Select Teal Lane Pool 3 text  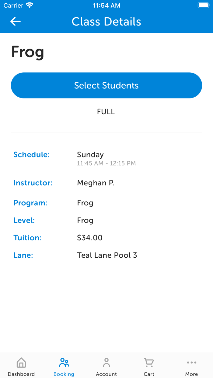[107, 255]
